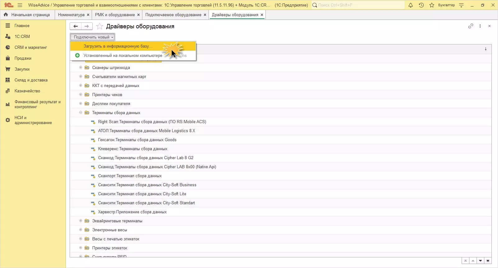Select Скансити City-Soft Standart driver
Image resolution: width=498 pixels, height=268 pixels.
pos(280,203)
